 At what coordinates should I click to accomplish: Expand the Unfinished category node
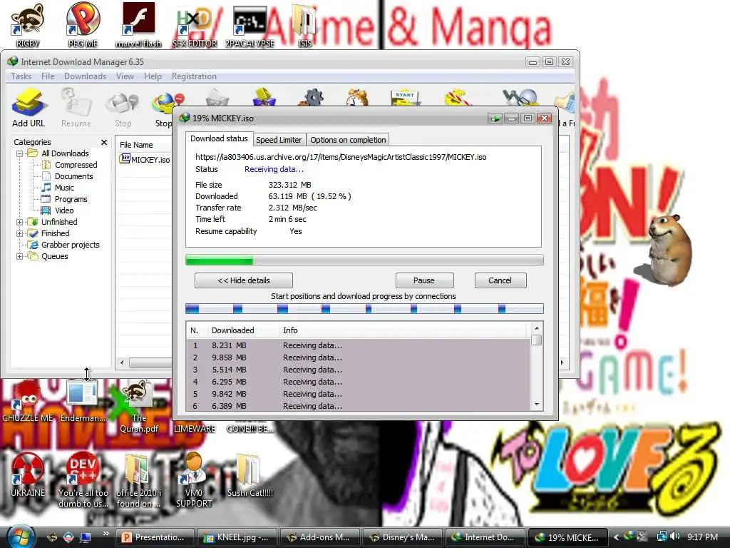click(19, 222)
